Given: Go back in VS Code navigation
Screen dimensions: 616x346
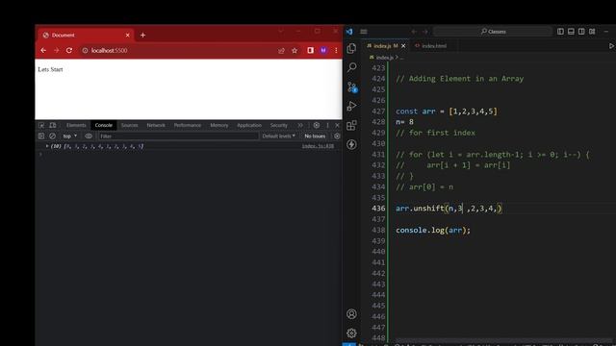Looking at the screenshot, I should point(414,32).
